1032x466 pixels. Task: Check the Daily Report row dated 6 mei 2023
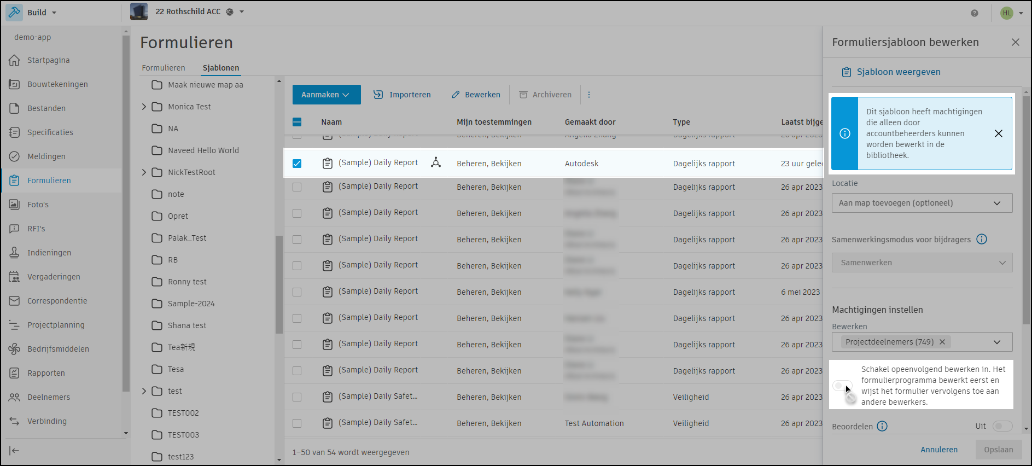coord(297,292)
